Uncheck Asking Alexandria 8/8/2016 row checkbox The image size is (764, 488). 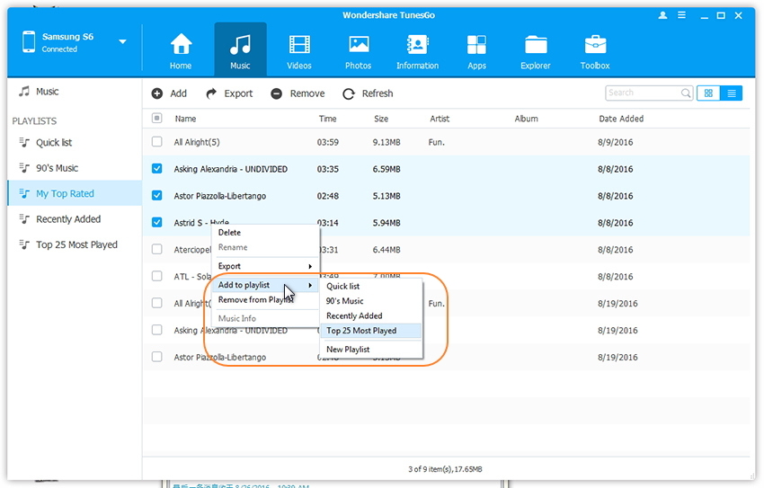point(157,169)
